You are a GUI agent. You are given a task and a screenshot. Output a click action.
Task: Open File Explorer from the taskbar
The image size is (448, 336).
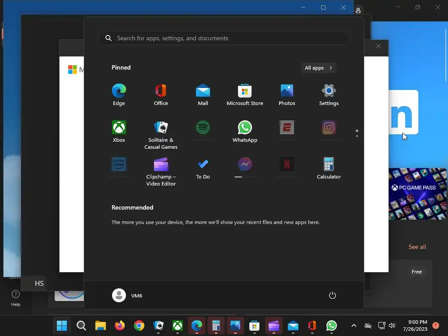pyautogui.click(x=101, y=325)
